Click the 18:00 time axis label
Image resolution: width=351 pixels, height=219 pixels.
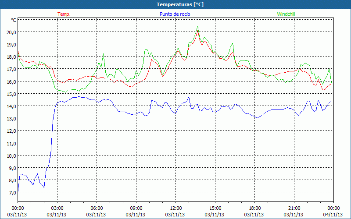coord(255,208)
